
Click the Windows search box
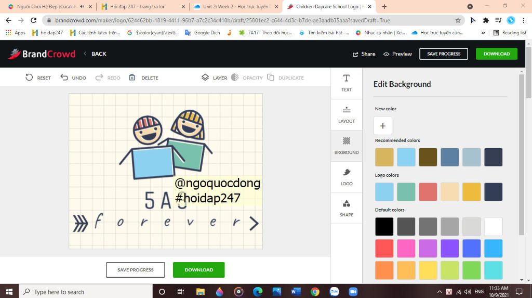point(86,292)
